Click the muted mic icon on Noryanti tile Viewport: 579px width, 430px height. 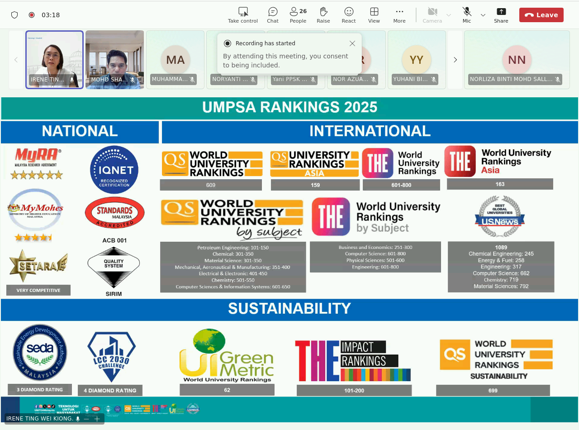click(253, 80)
